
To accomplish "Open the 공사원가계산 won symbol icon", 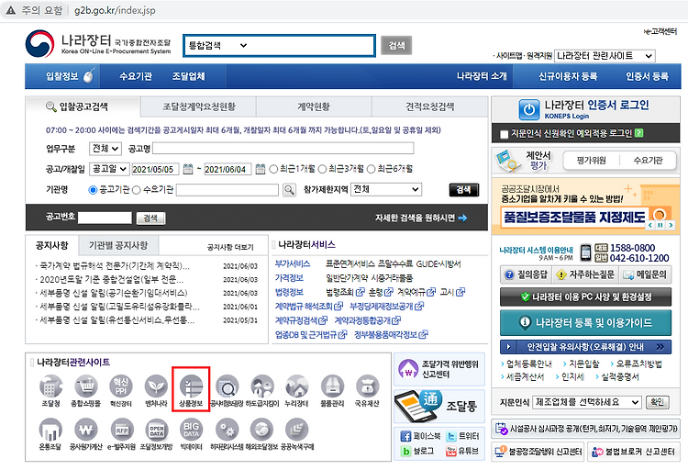I will click(86, 430).
